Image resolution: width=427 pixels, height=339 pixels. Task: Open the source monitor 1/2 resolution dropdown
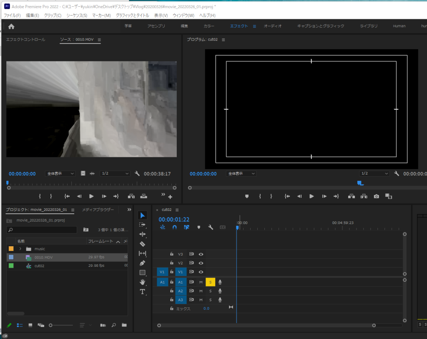tap(115, 174)
